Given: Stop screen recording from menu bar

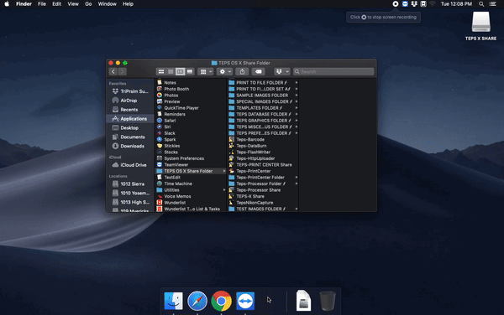Looking at the screenshot, I should click(x=396, y=4).
